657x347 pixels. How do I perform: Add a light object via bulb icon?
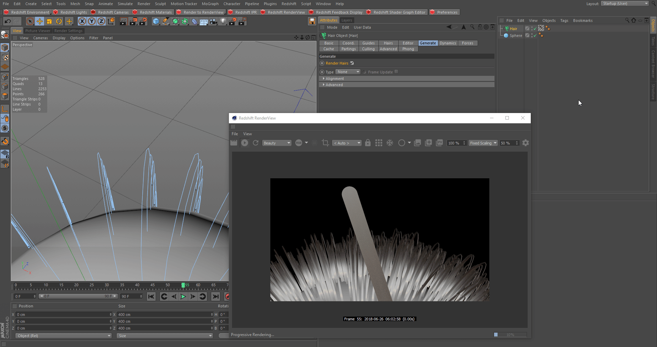(223, 22)
